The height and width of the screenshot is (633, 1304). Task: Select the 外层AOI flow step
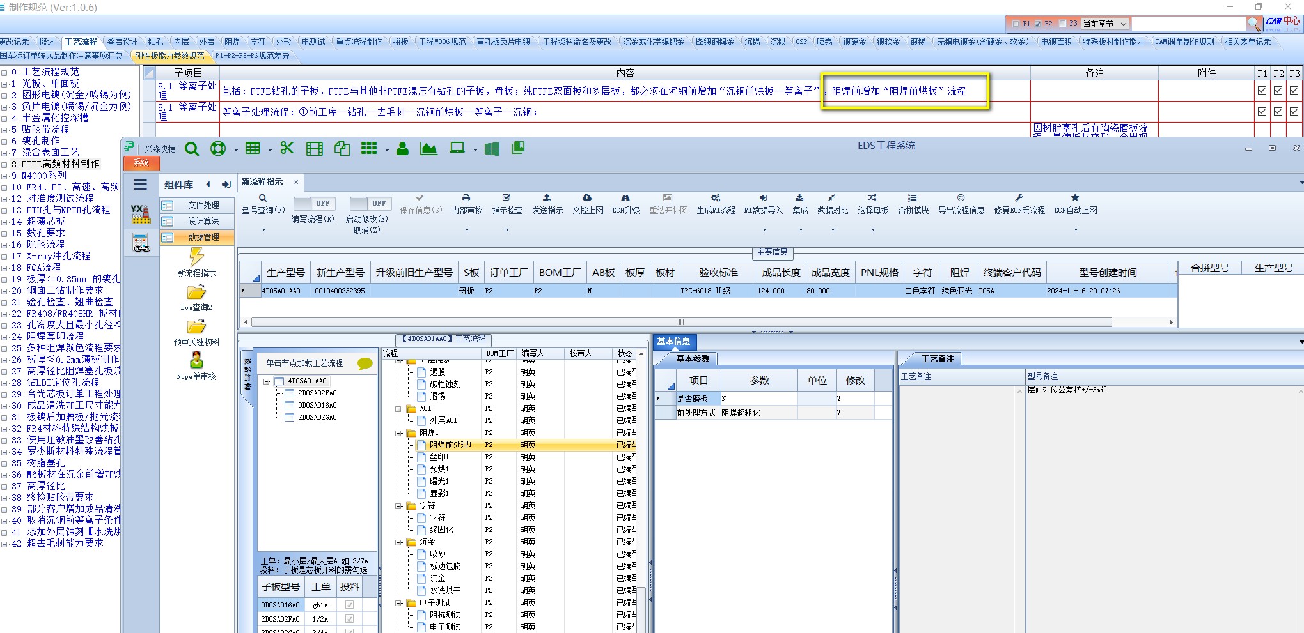pos(443,420)
